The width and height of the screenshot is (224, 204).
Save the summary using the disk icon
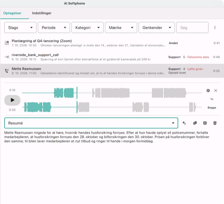[x=205, y=123]
